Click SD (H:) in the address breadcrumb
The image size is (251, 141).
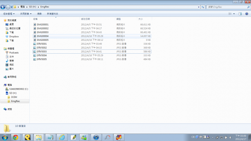(33, 7)
